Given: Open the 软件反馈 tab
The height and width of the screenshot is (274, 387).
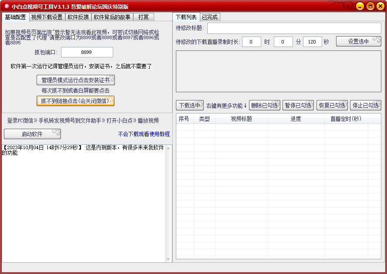Looking at the screenshot, I should pos(78,17).
